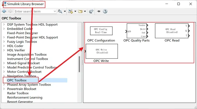Viewport: 197px width, 109px height.
Task: Click the pin stay-on-top icon
Action: [99, 11]
